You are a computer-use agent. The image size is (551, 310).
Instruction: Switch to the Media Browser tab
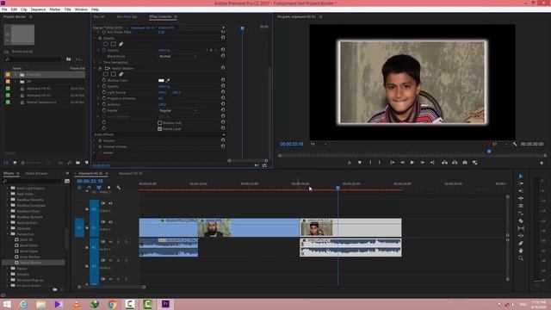(36, 173)
